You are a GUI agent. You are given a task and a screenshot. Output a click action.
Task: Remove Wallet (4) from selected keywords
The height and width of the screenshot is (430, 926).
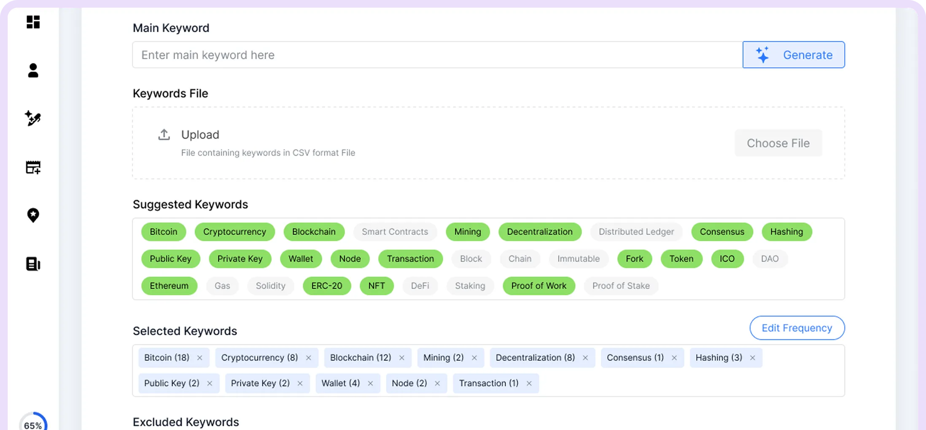(370, 384)
